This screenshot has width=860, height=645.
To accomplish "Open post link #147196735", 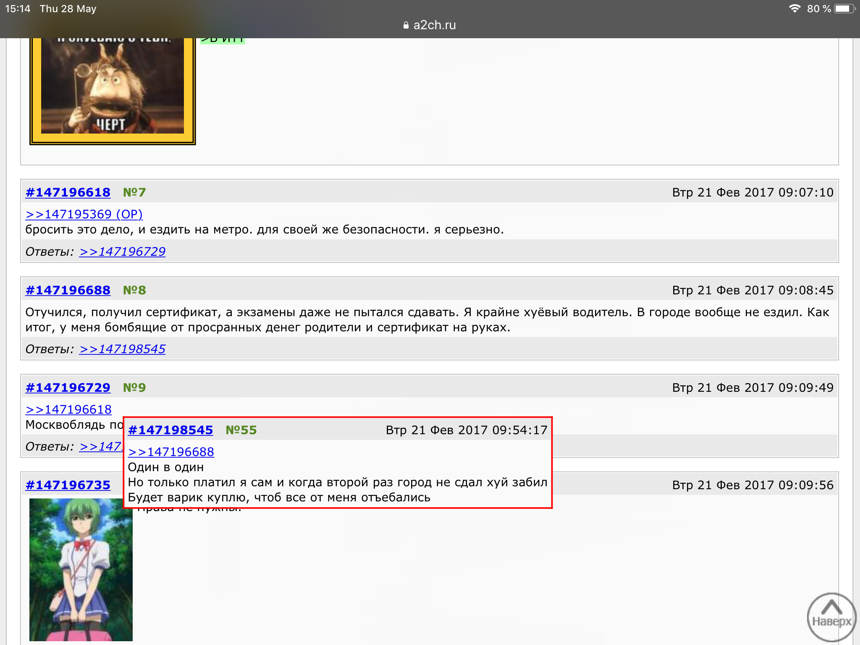I will [68, 485].
